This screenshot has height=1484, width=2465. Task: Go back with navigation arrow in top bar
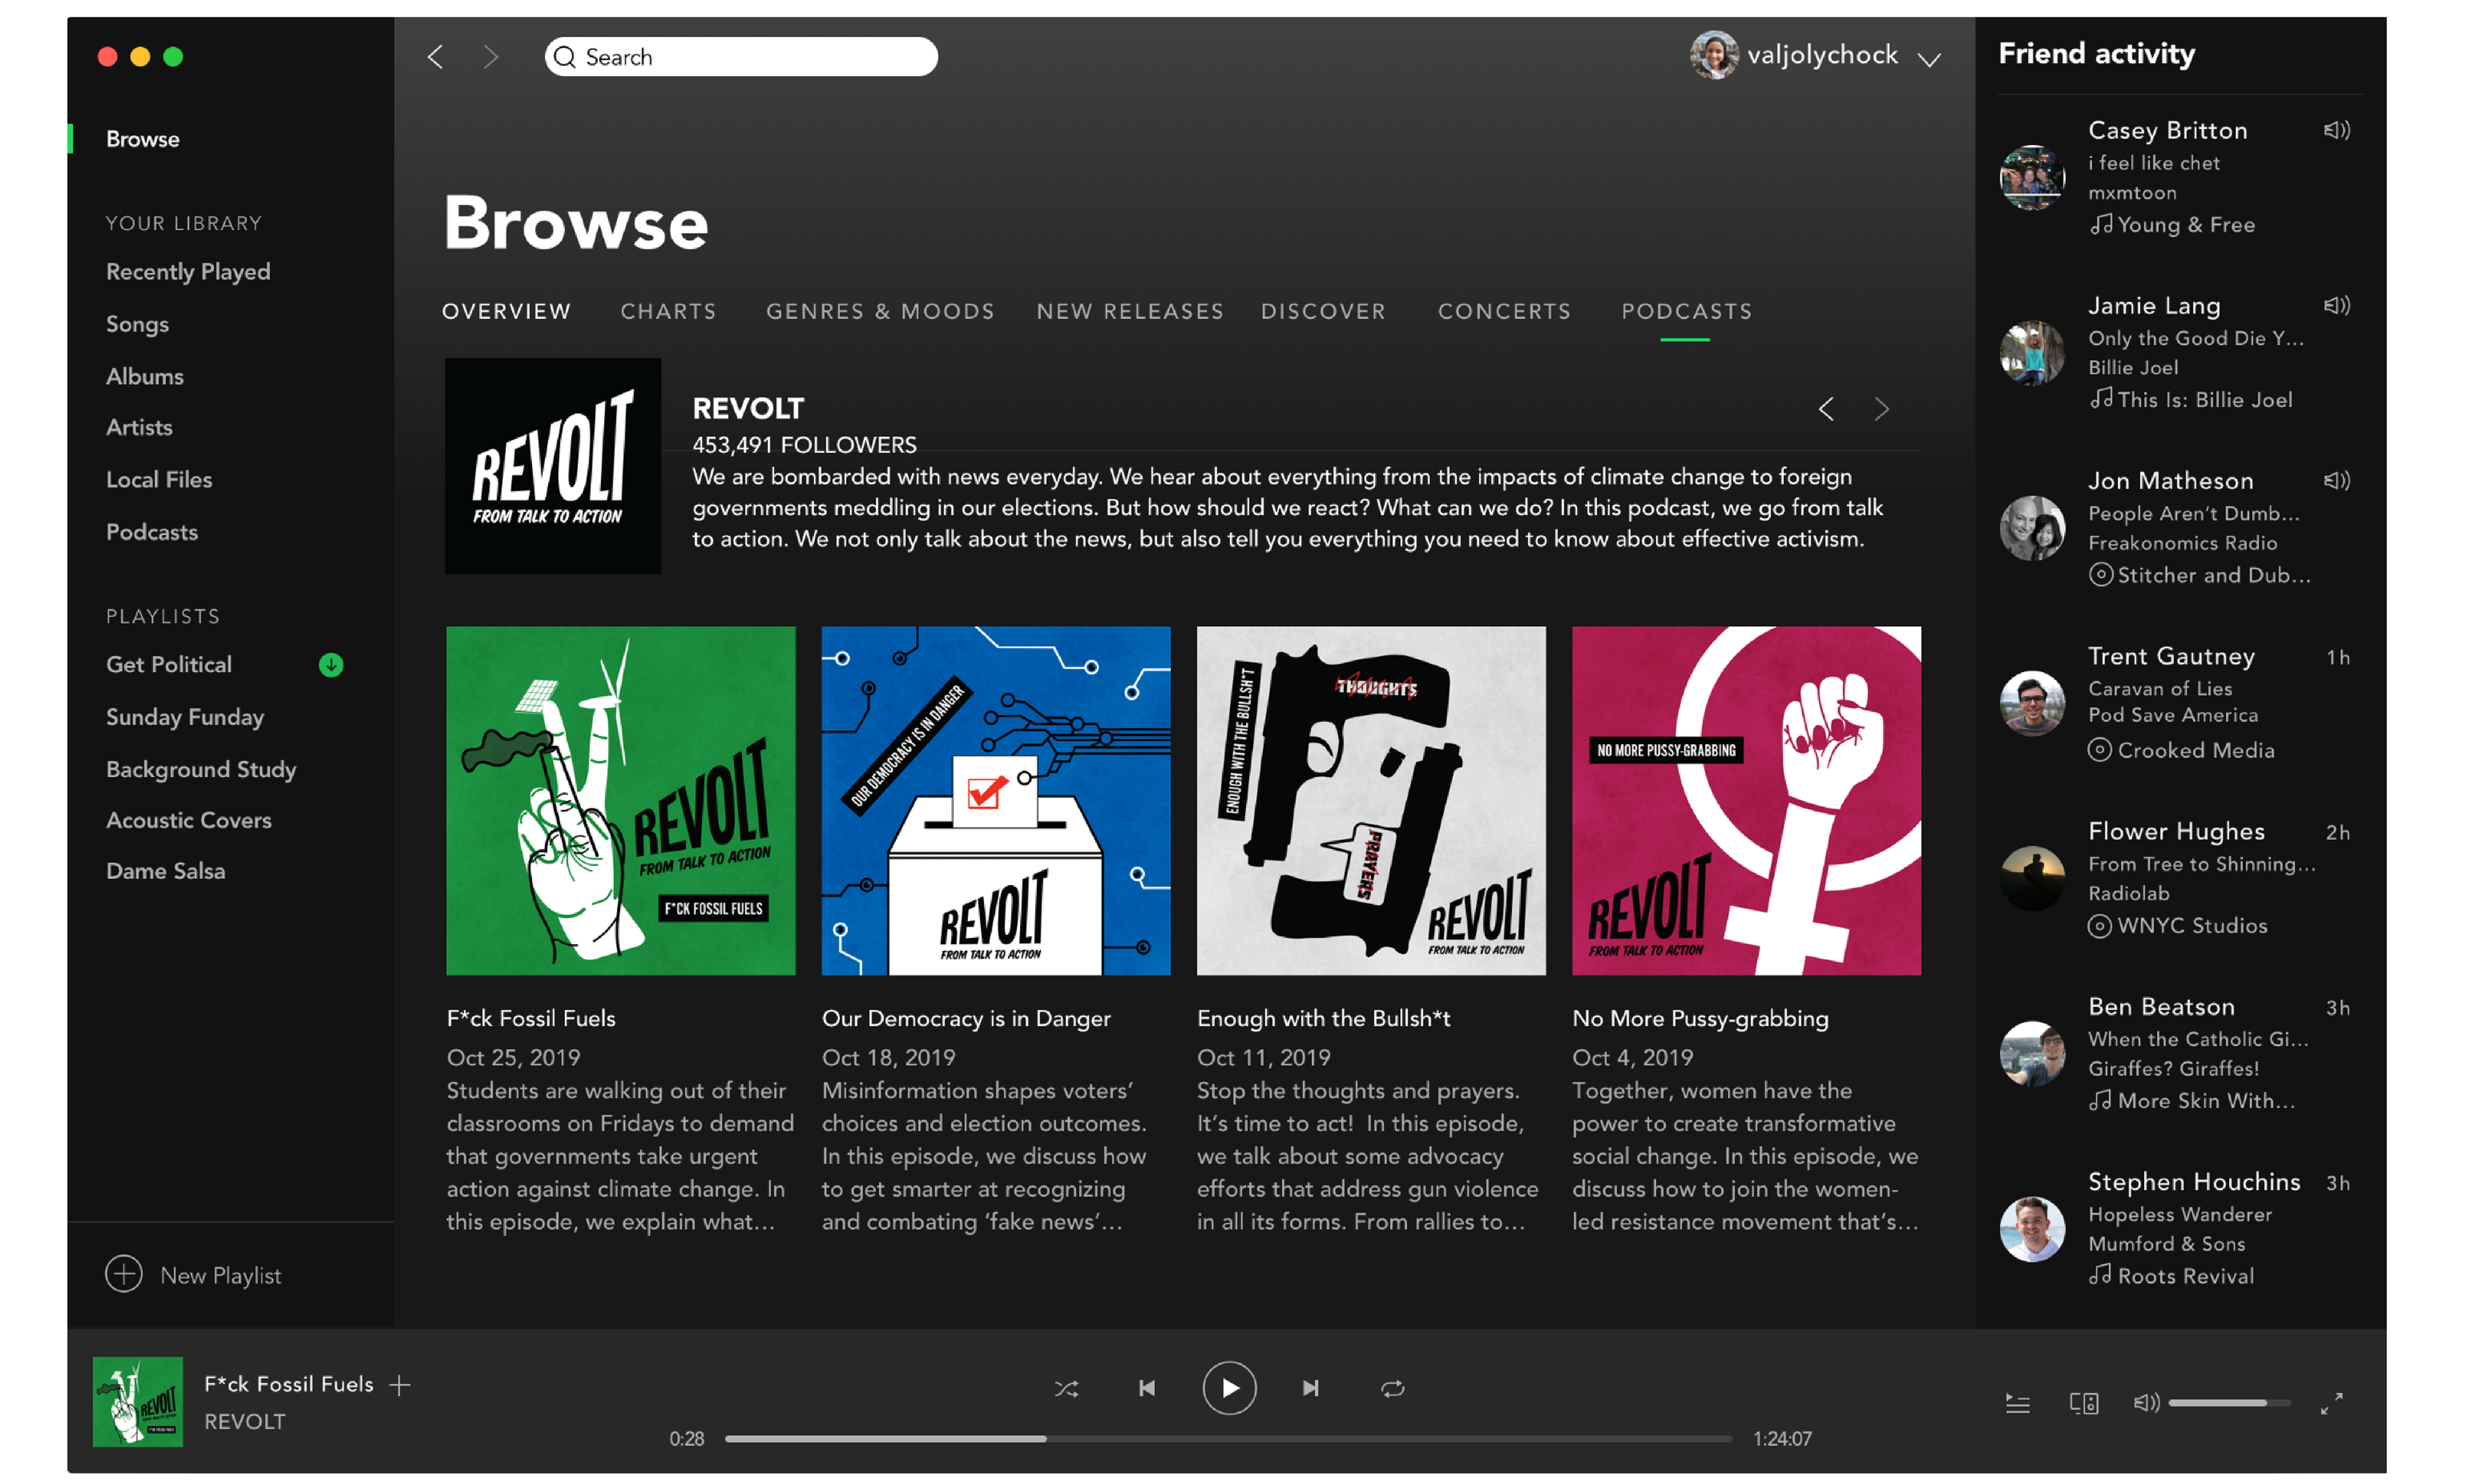(435, 57)
